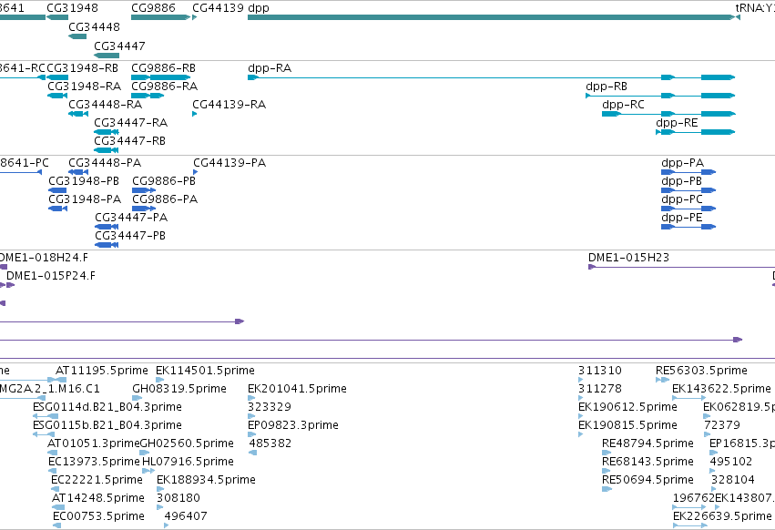Click the GH02560.5prime EST
The height and width of the screenshot is (530, 775).
[x=145, y=453]
